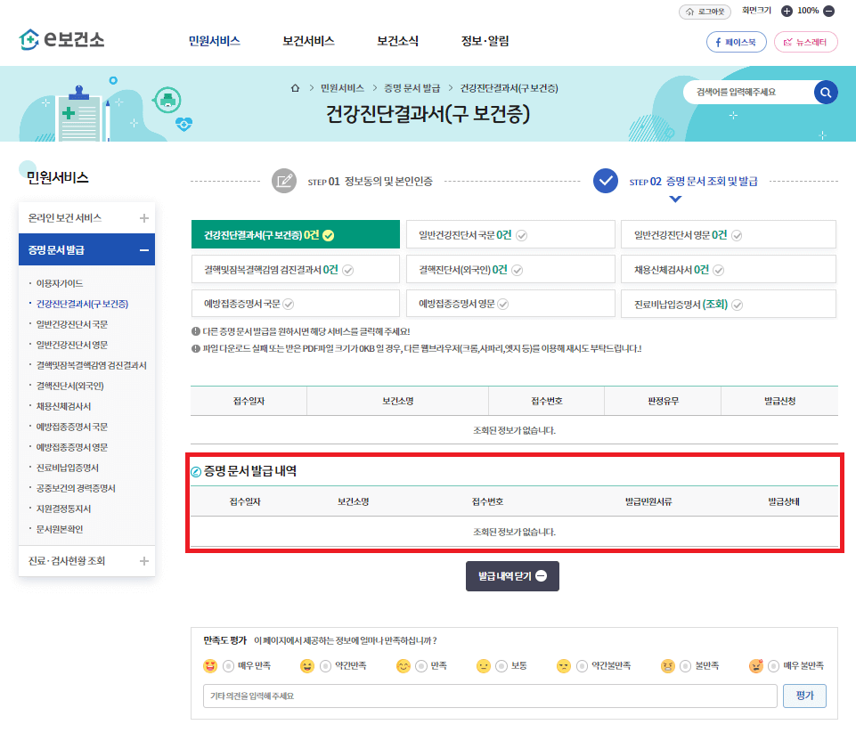The height and width of the screenshot is (749, 856).
Task: Click the search magnifier icon
Action: pyautogui.click(x=825, y=92)
